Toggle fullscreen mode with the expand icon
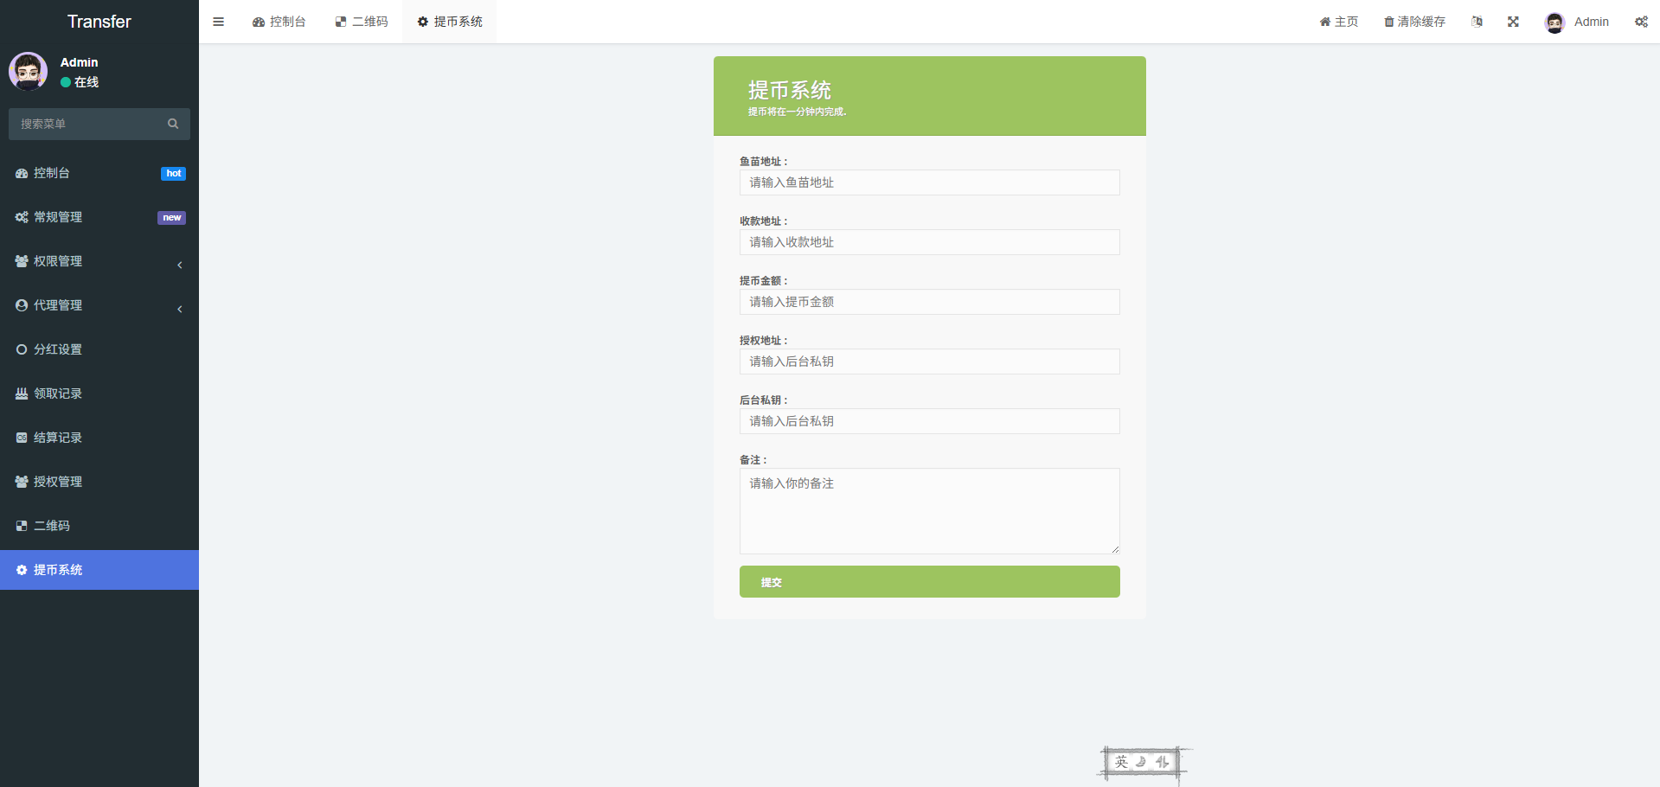The height and width of the screenshot is (787, 1660). [x=1512, y=21]
